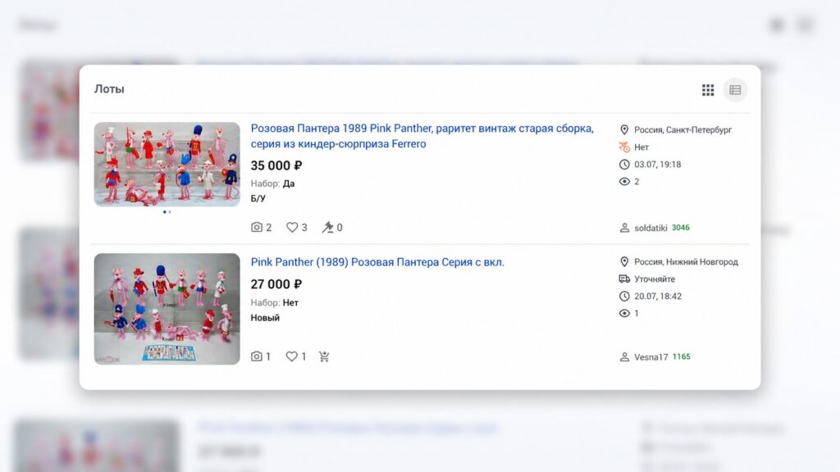The width and height of the screenshot is (840, 472).
Task: Open the Розовая Пантера 1989 Pink Panther lot
Action: pos(422,136)
